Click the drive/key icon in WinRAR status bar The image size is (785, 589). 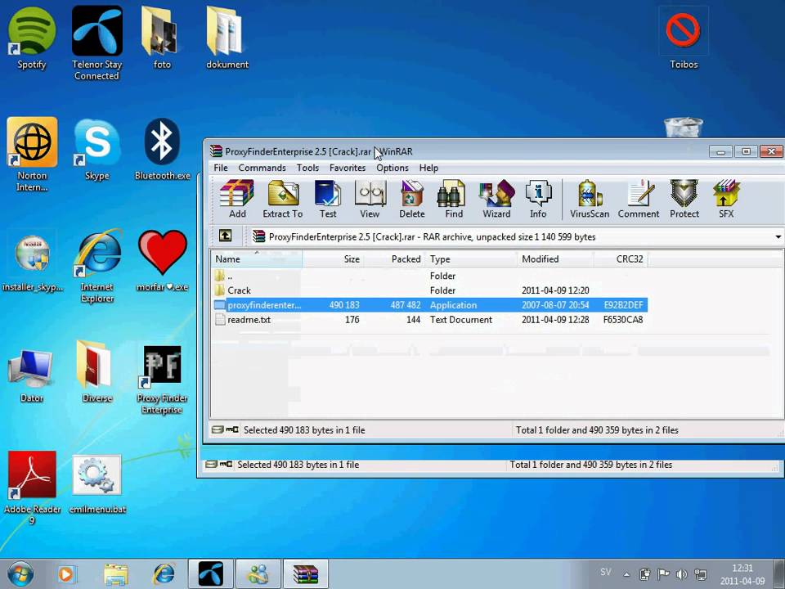pyautogui.click(x=225, y=429)
